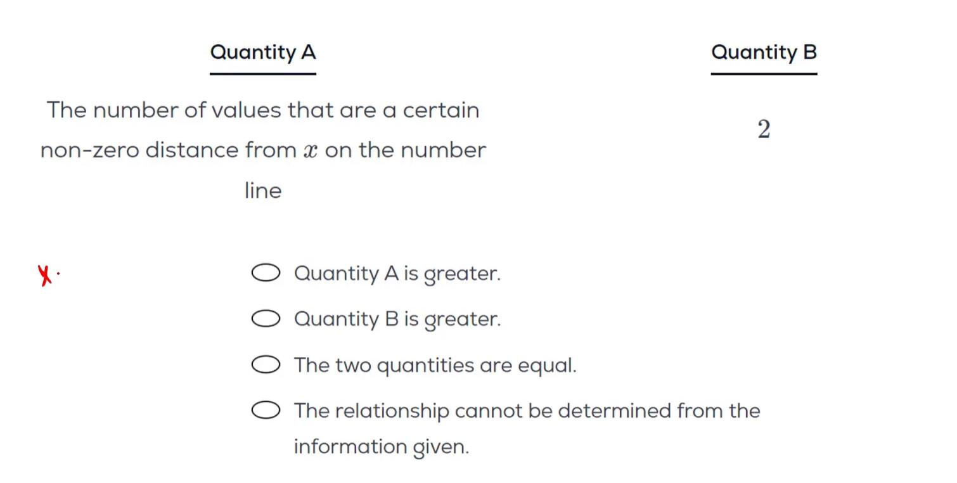957x483 pixels.
Task: Click the italic x variable in Quantity A text
Action: coord(310,151)
